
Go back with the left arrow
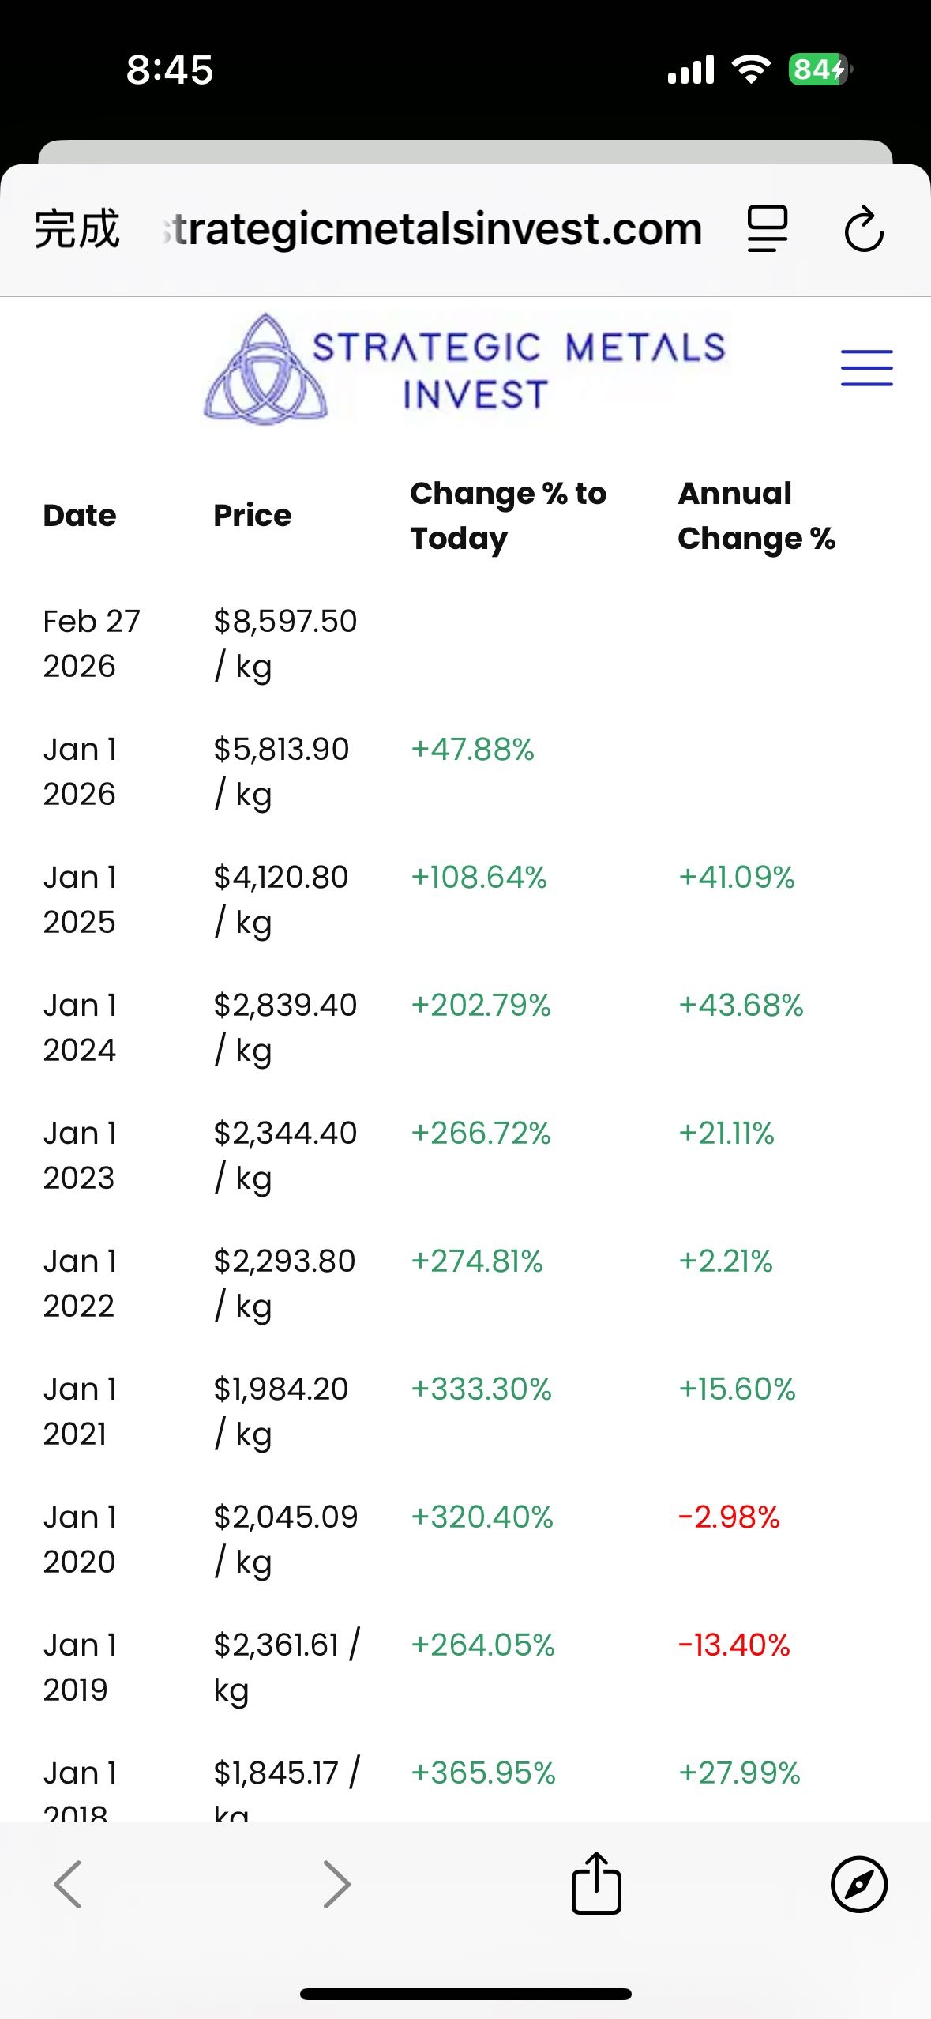68,1884
